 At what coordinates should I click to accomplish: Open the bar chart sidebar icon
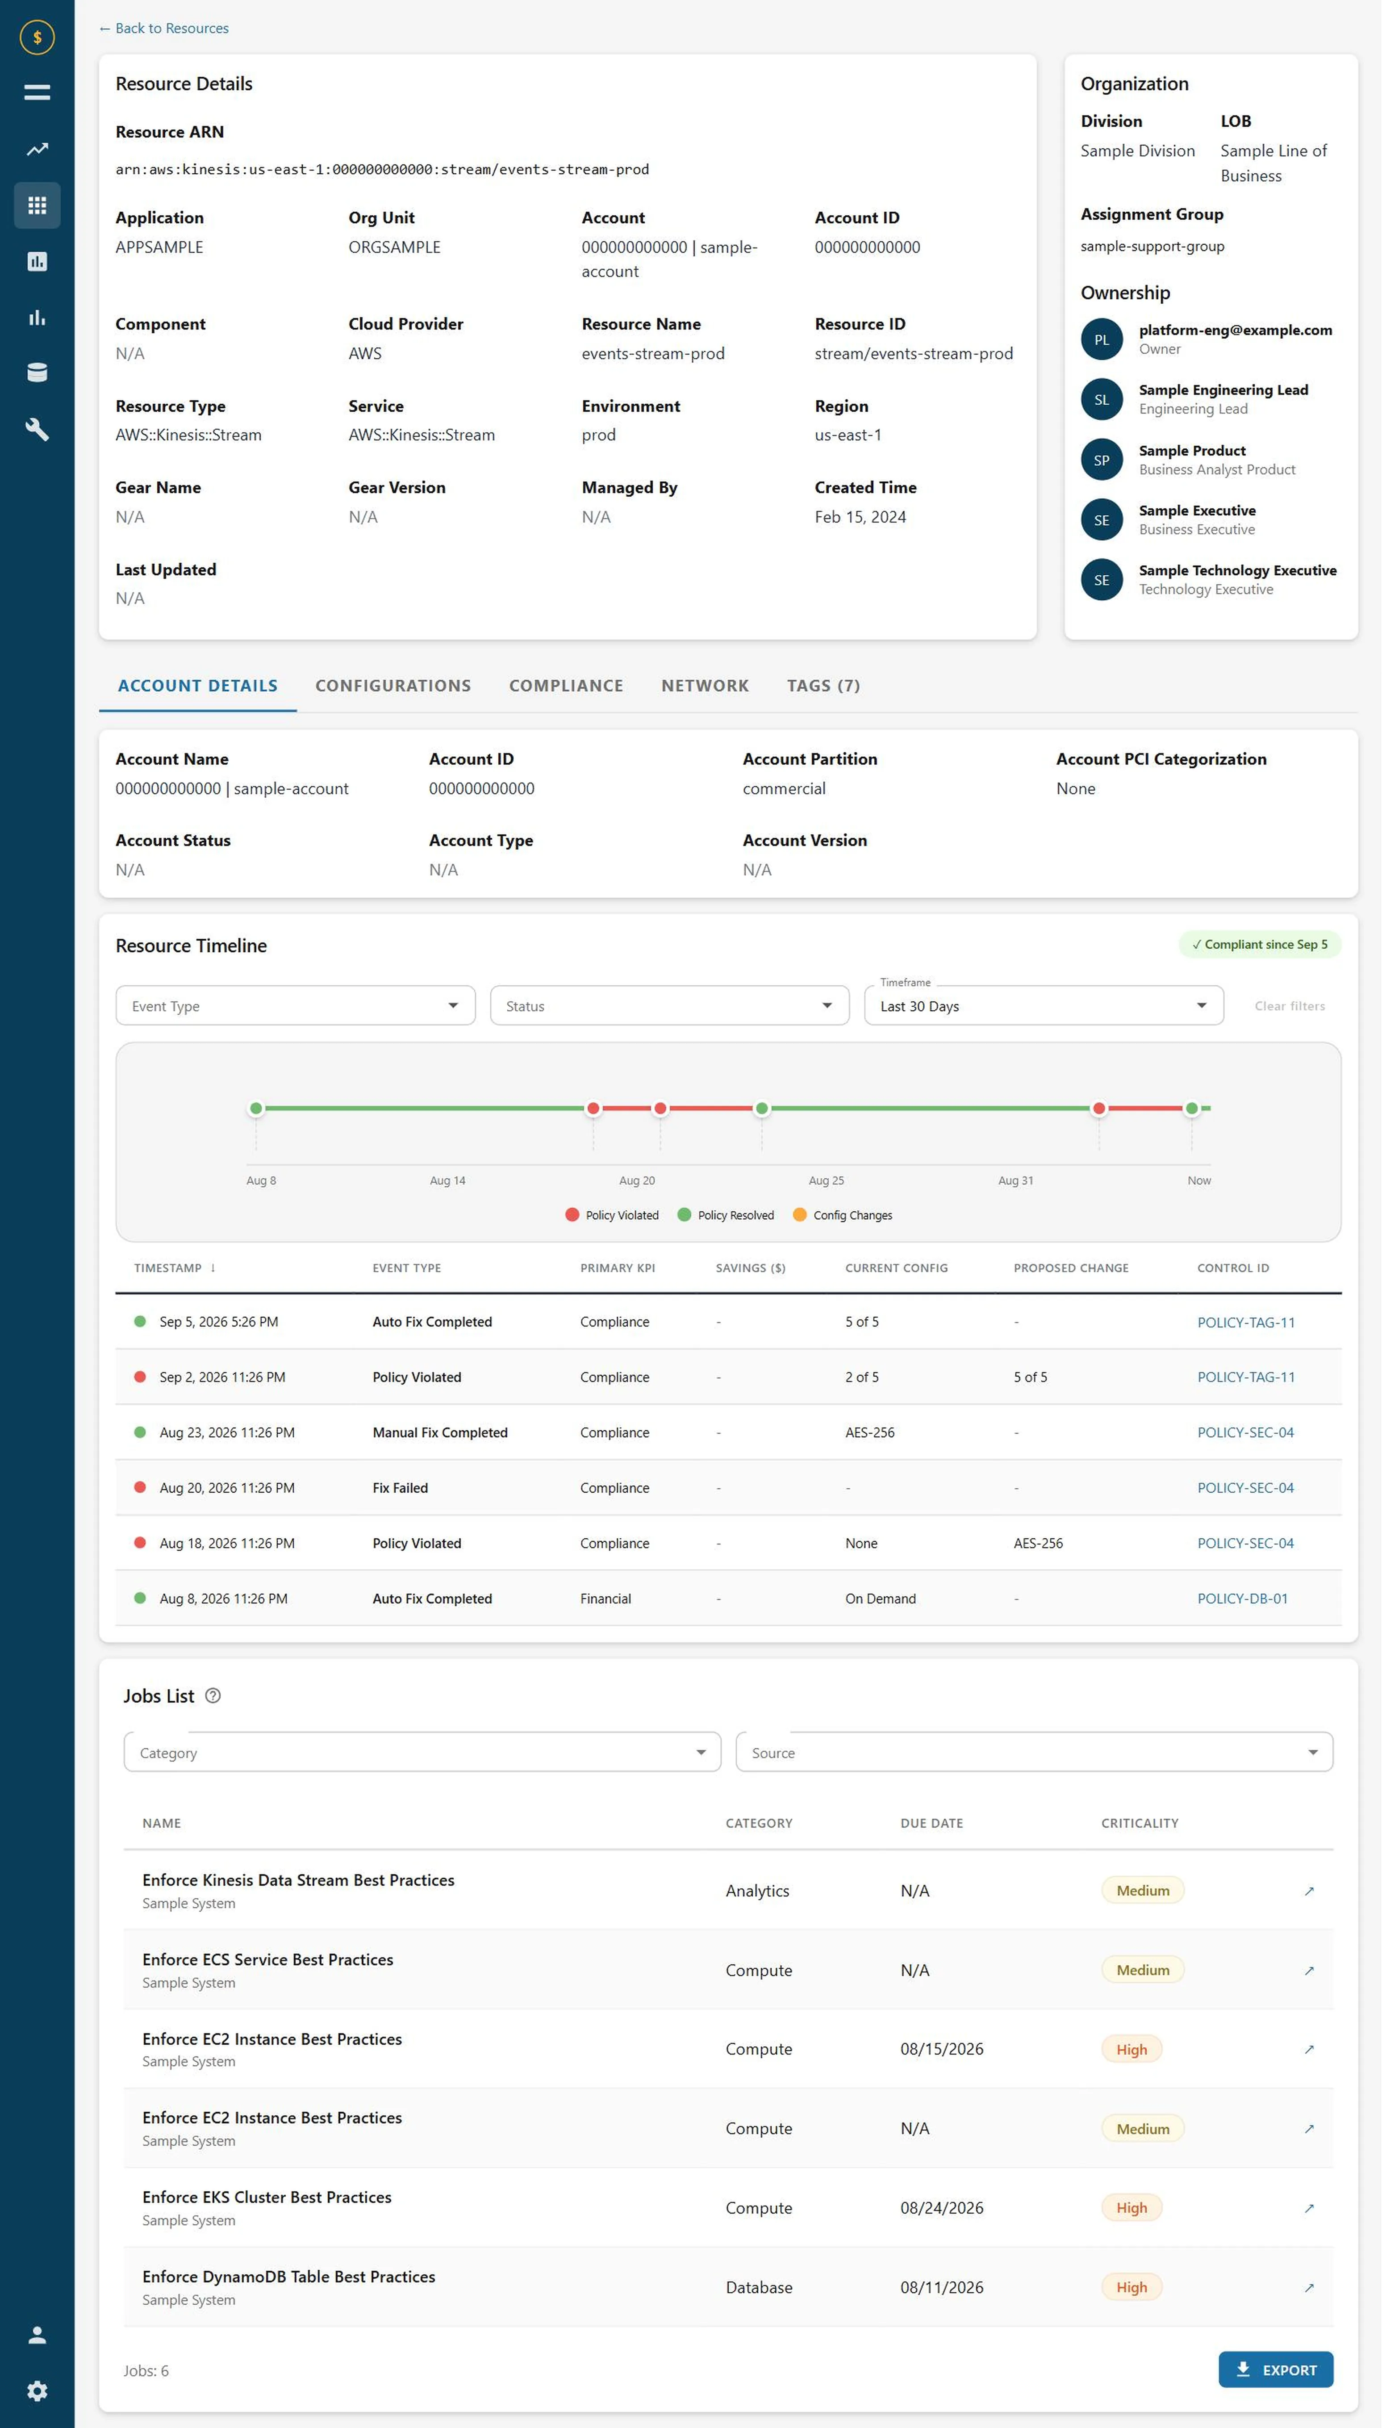[37, 317]
